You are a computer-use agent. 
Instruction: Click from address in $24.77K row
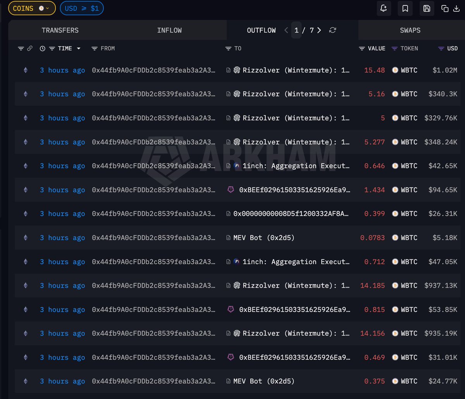[x=153, y=381]
